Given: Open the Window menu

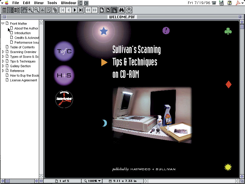Looking at the screenshot, I should [68, 3].
